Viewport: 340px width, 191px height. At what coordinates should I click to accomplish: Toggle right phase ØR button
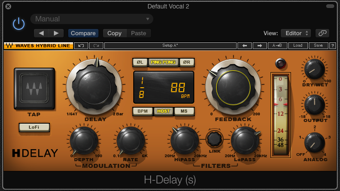pos(187,62)
